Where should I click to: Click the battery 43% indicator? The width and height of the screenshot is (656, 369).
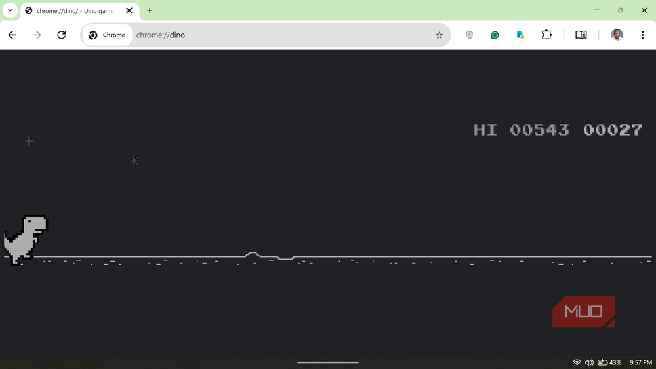[609, 362]
